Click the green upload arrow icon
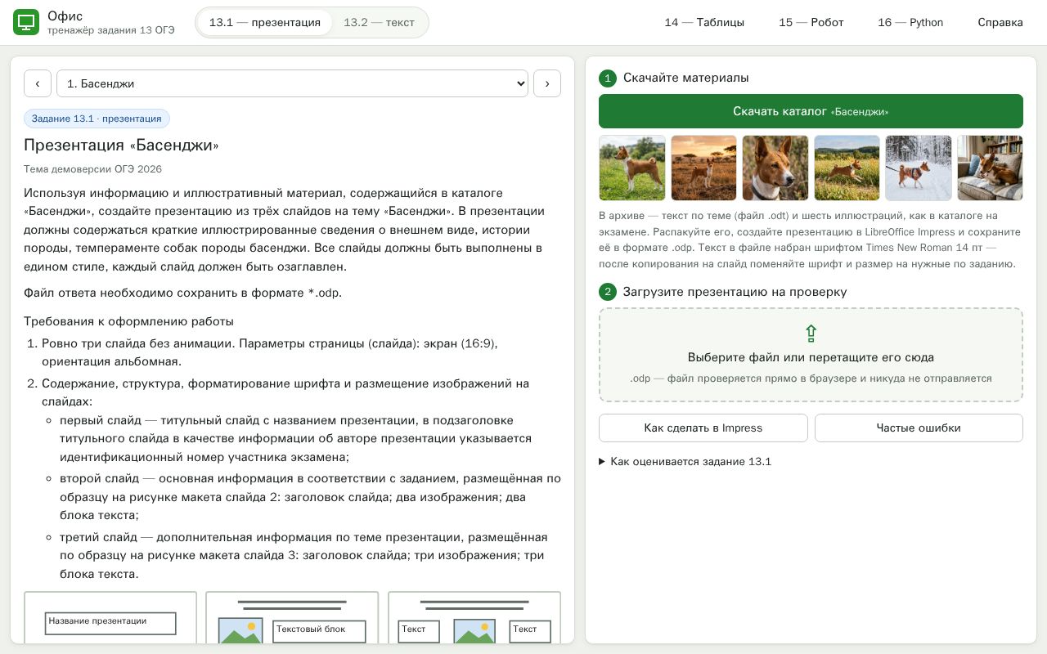This screenshot has height=654, width=1047. [811, 333]
